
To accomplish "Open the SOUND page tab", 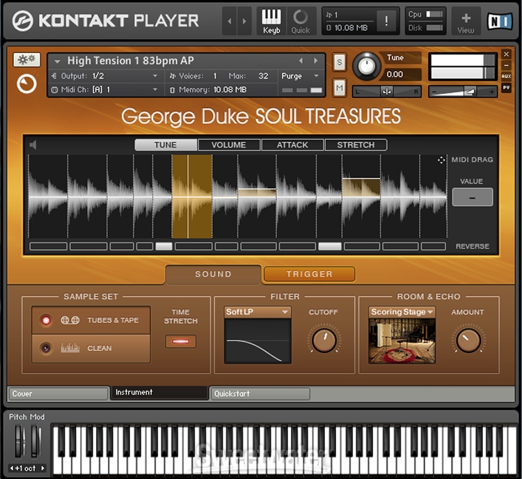I will click(x=213, y=274).
